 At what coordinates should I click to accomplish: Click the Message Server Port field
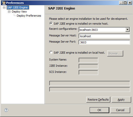104,42
